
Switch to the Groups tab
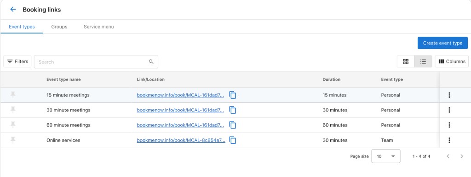point(59,27)
